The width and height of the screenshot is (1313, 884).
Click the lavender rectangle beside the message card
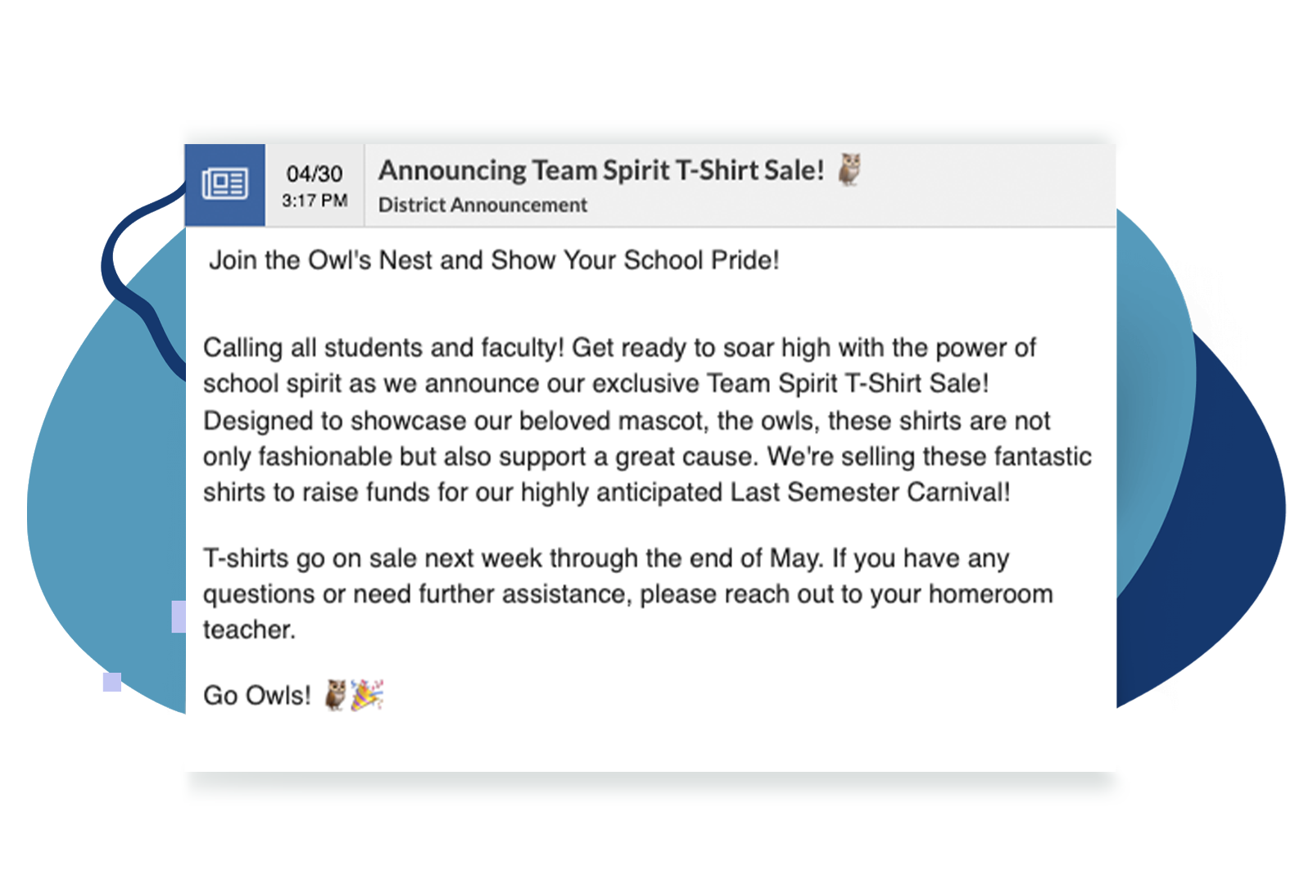(x=179, y=616)
